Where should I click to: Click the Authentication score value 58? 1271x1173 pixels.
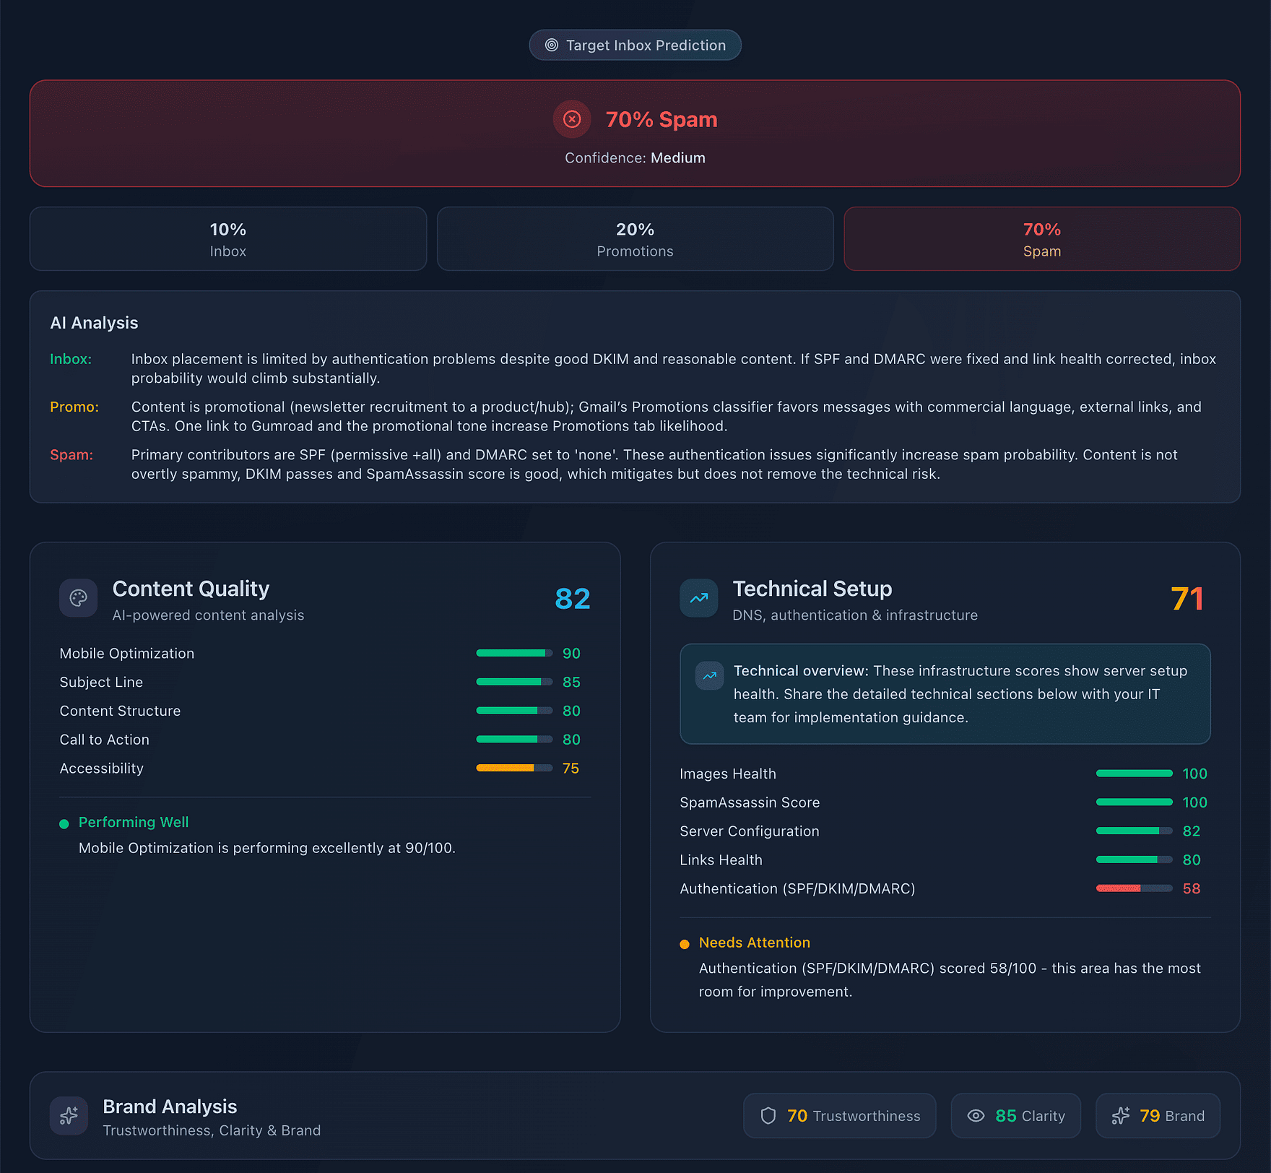[1192, 888]
